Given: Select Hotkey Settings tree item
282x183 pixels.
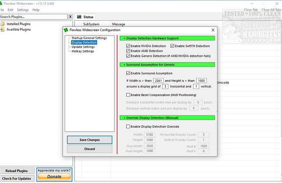Looking at the screenshot, I should (83, 51).
